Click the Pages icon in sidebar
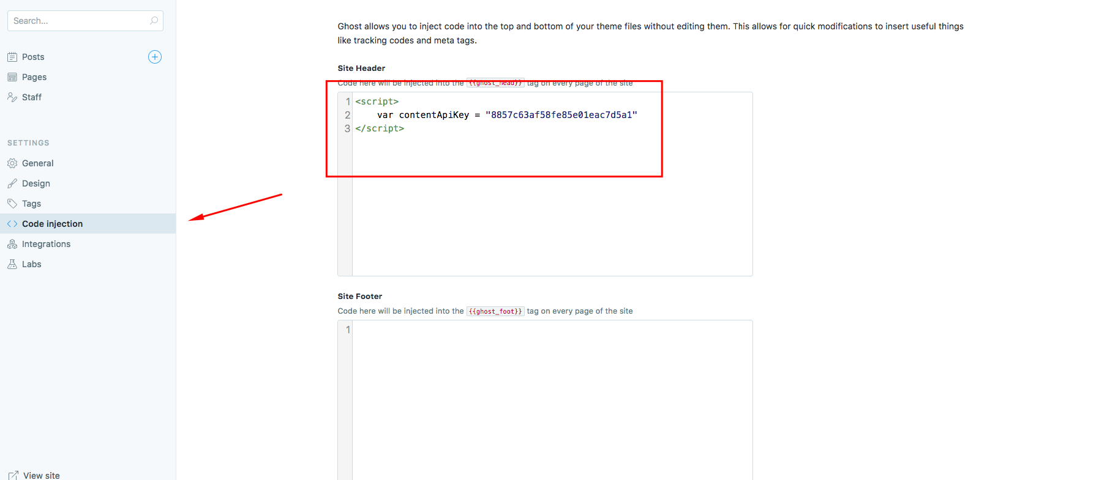Image resolution: width=1099 pixels, height=480 pixels. tap(12, 77)
